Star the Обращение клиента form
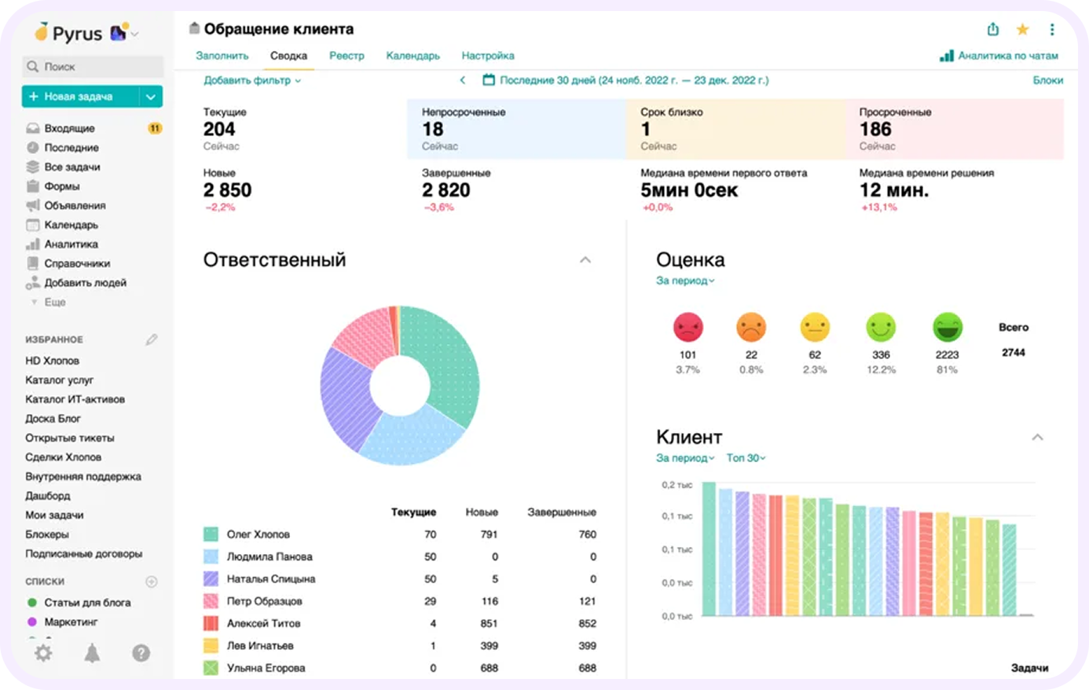The width and height of the screenshot is (1089, 690). 1022,28
